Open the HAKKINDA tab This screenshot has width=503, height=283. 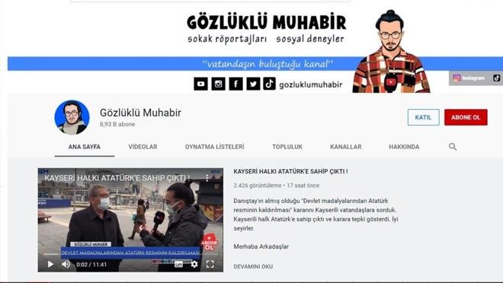404,147
